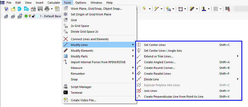
Task: Toggle the green check layer status
Action: [26, 16]
